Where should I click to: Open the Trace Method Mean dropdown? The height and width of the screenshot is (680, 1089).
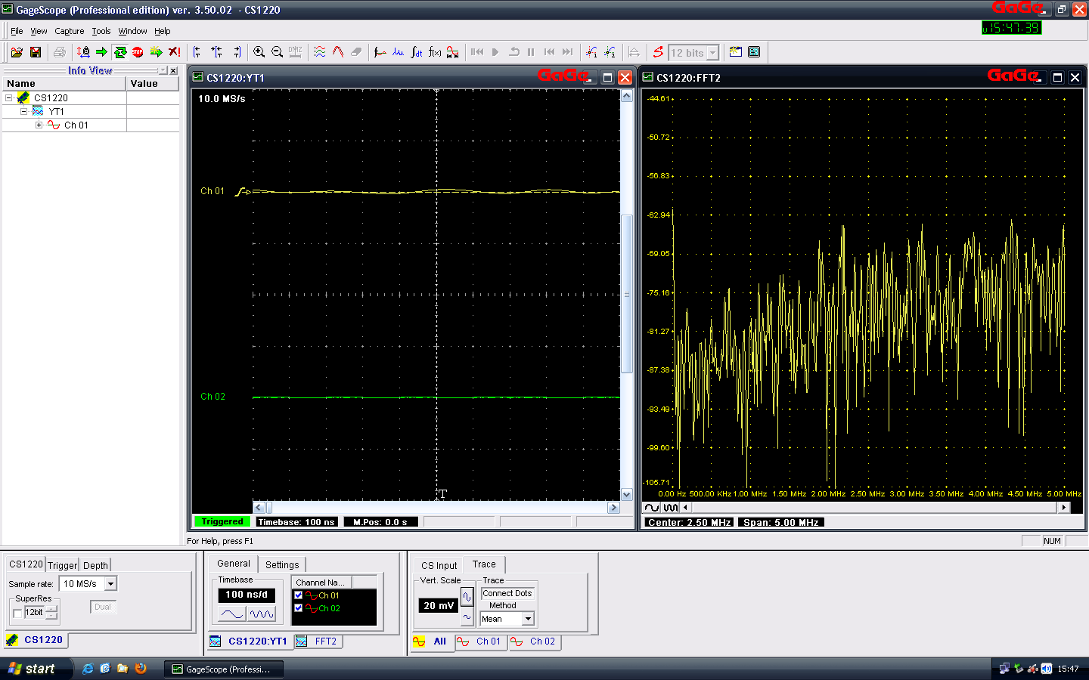[528, 619]
